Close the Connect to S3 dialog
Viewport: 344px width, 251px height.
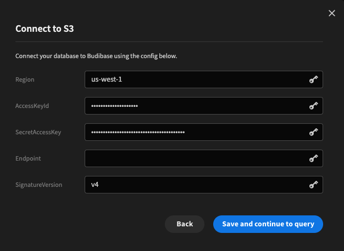pyautogui.click(x=332, y=13)
